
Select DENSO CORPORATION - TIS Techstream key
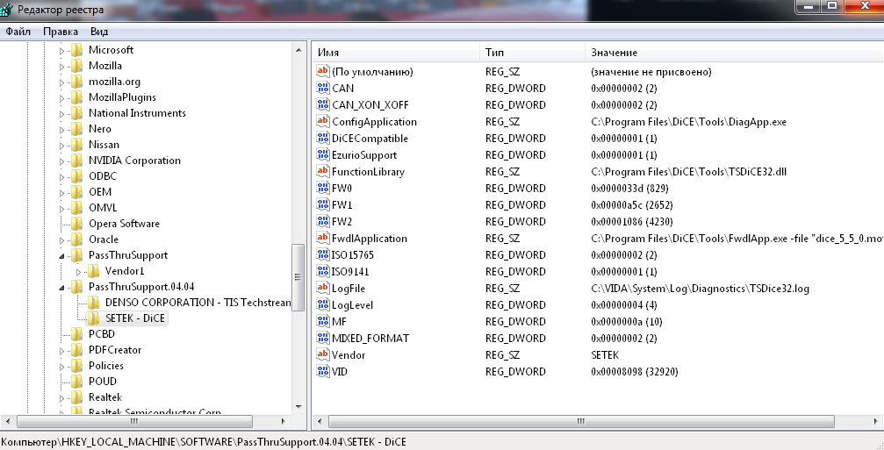point(197,303)
